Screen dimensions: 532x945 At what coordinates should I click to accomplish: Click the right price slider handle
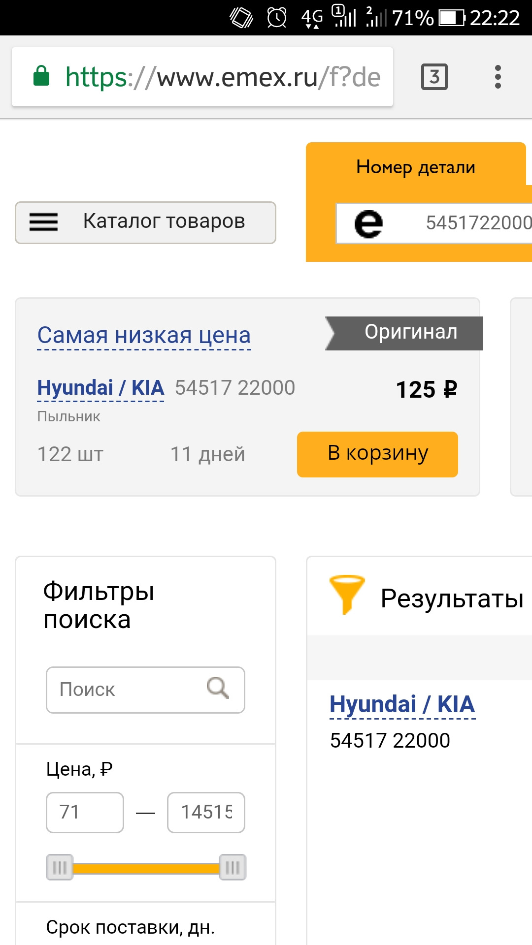click(232, 867)
